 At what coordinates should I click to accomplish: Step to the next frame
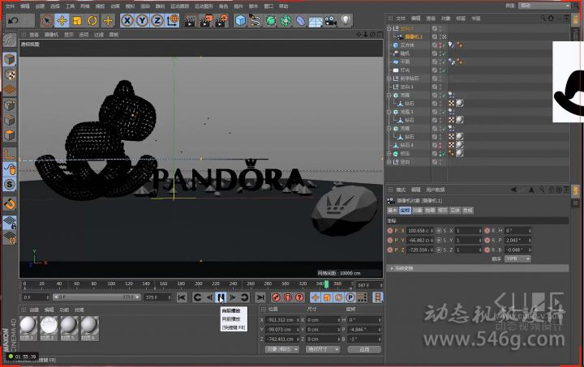click(233, 297)
